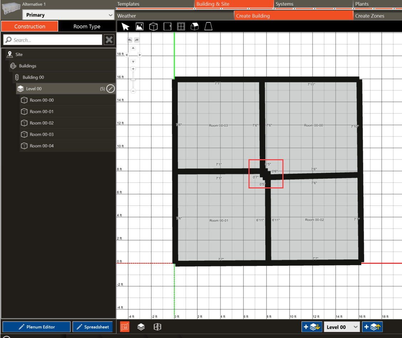Click the Room 00-00 label in plan
This screenshot has width=402, height=338.
point(313,125)
